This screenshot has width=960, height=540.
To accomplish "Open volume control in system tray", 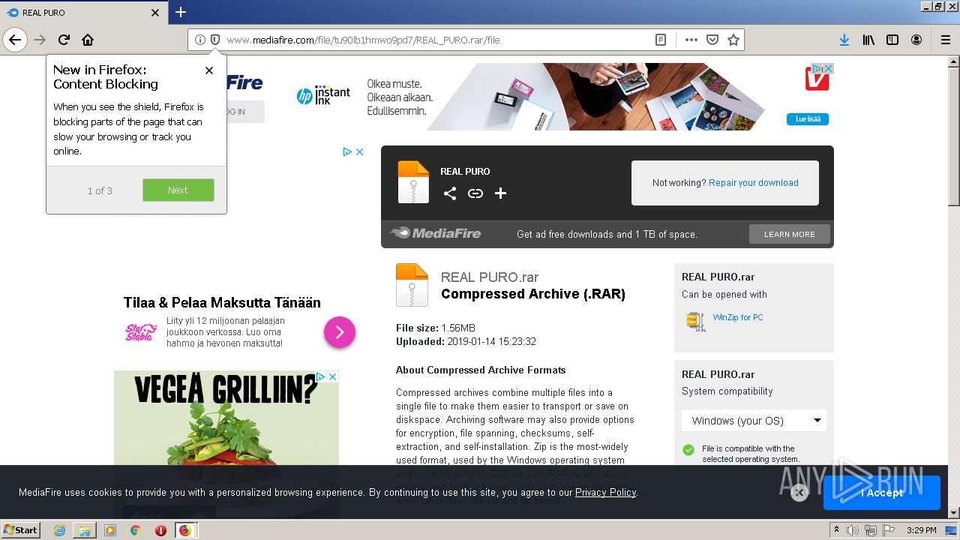I will tap(853, 530).
